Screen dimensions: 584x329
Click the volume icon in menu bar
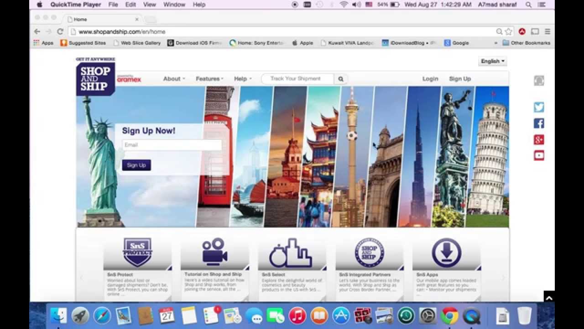[357, 5]
